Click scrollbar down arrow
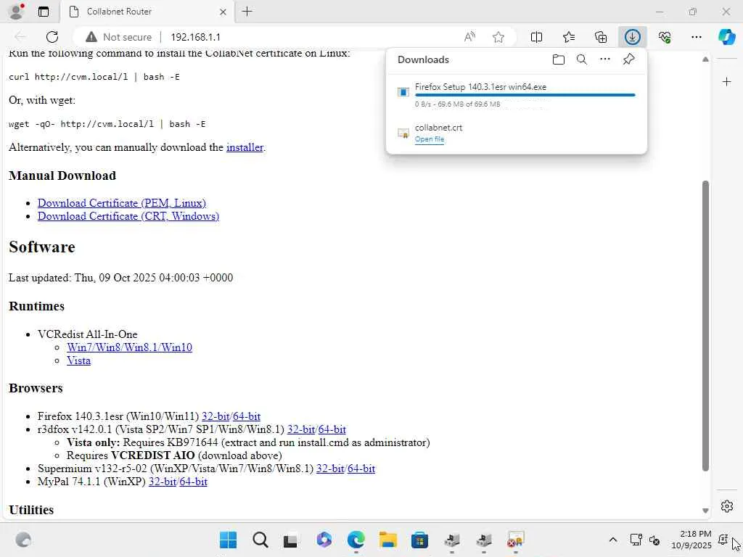The height and width of the screenshot is (557, 743). pyautogui.click(x=705, y=511)
